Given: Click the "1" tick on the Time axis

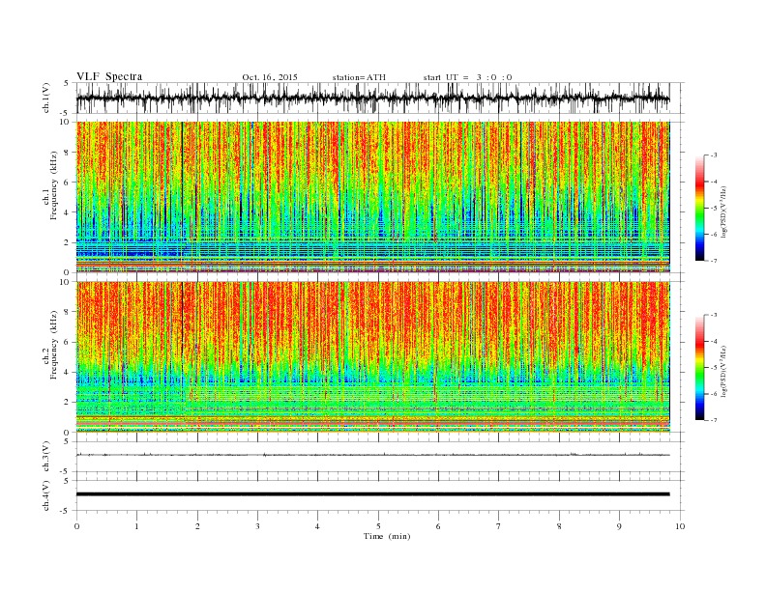Looking at the screenshot, I should click(x=136, y=526).
